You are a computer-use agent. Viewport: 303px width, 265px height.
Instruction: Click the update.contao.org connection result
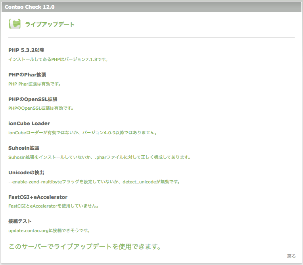coord(49,231)
